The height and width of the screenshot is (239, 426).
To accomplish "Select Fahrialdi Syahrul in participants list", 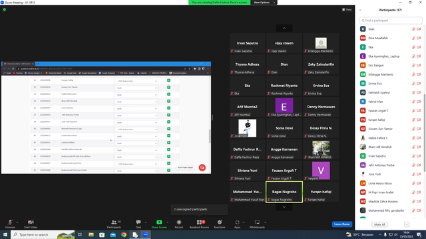I will [391, 93].
